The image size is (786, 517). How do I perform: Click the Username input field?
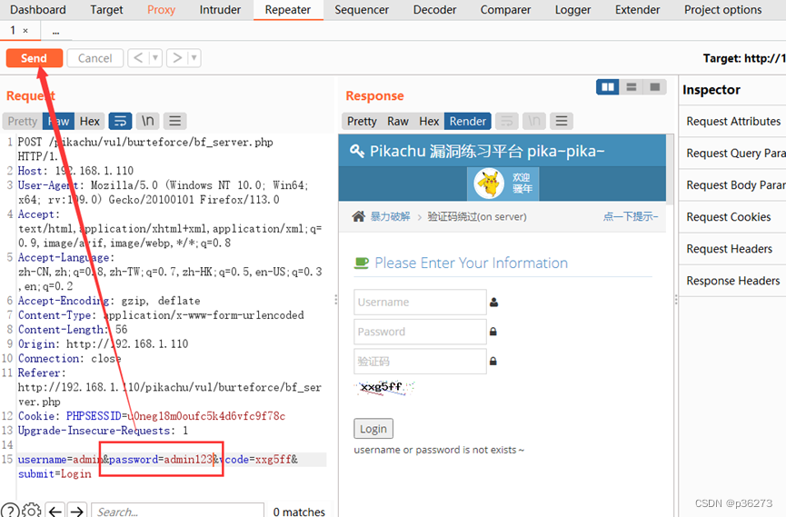(x=420, y=302)
